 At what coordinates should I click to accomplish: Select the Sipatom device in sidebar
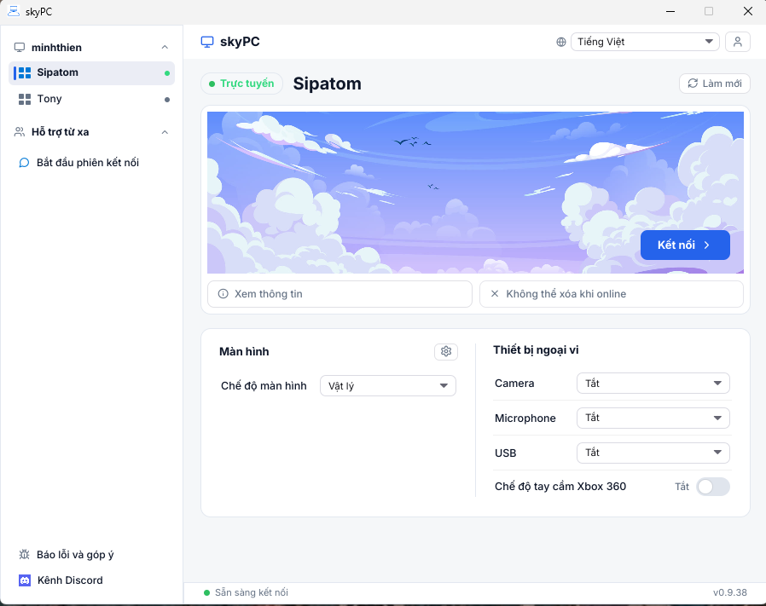coord(92,72)
